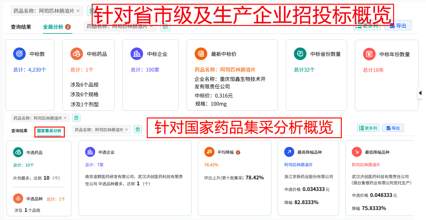Viewport: 426px width, 220px height.
Task: Remove the drug-name tag beside 国家集采分析 tab
Action: [126, 129]
